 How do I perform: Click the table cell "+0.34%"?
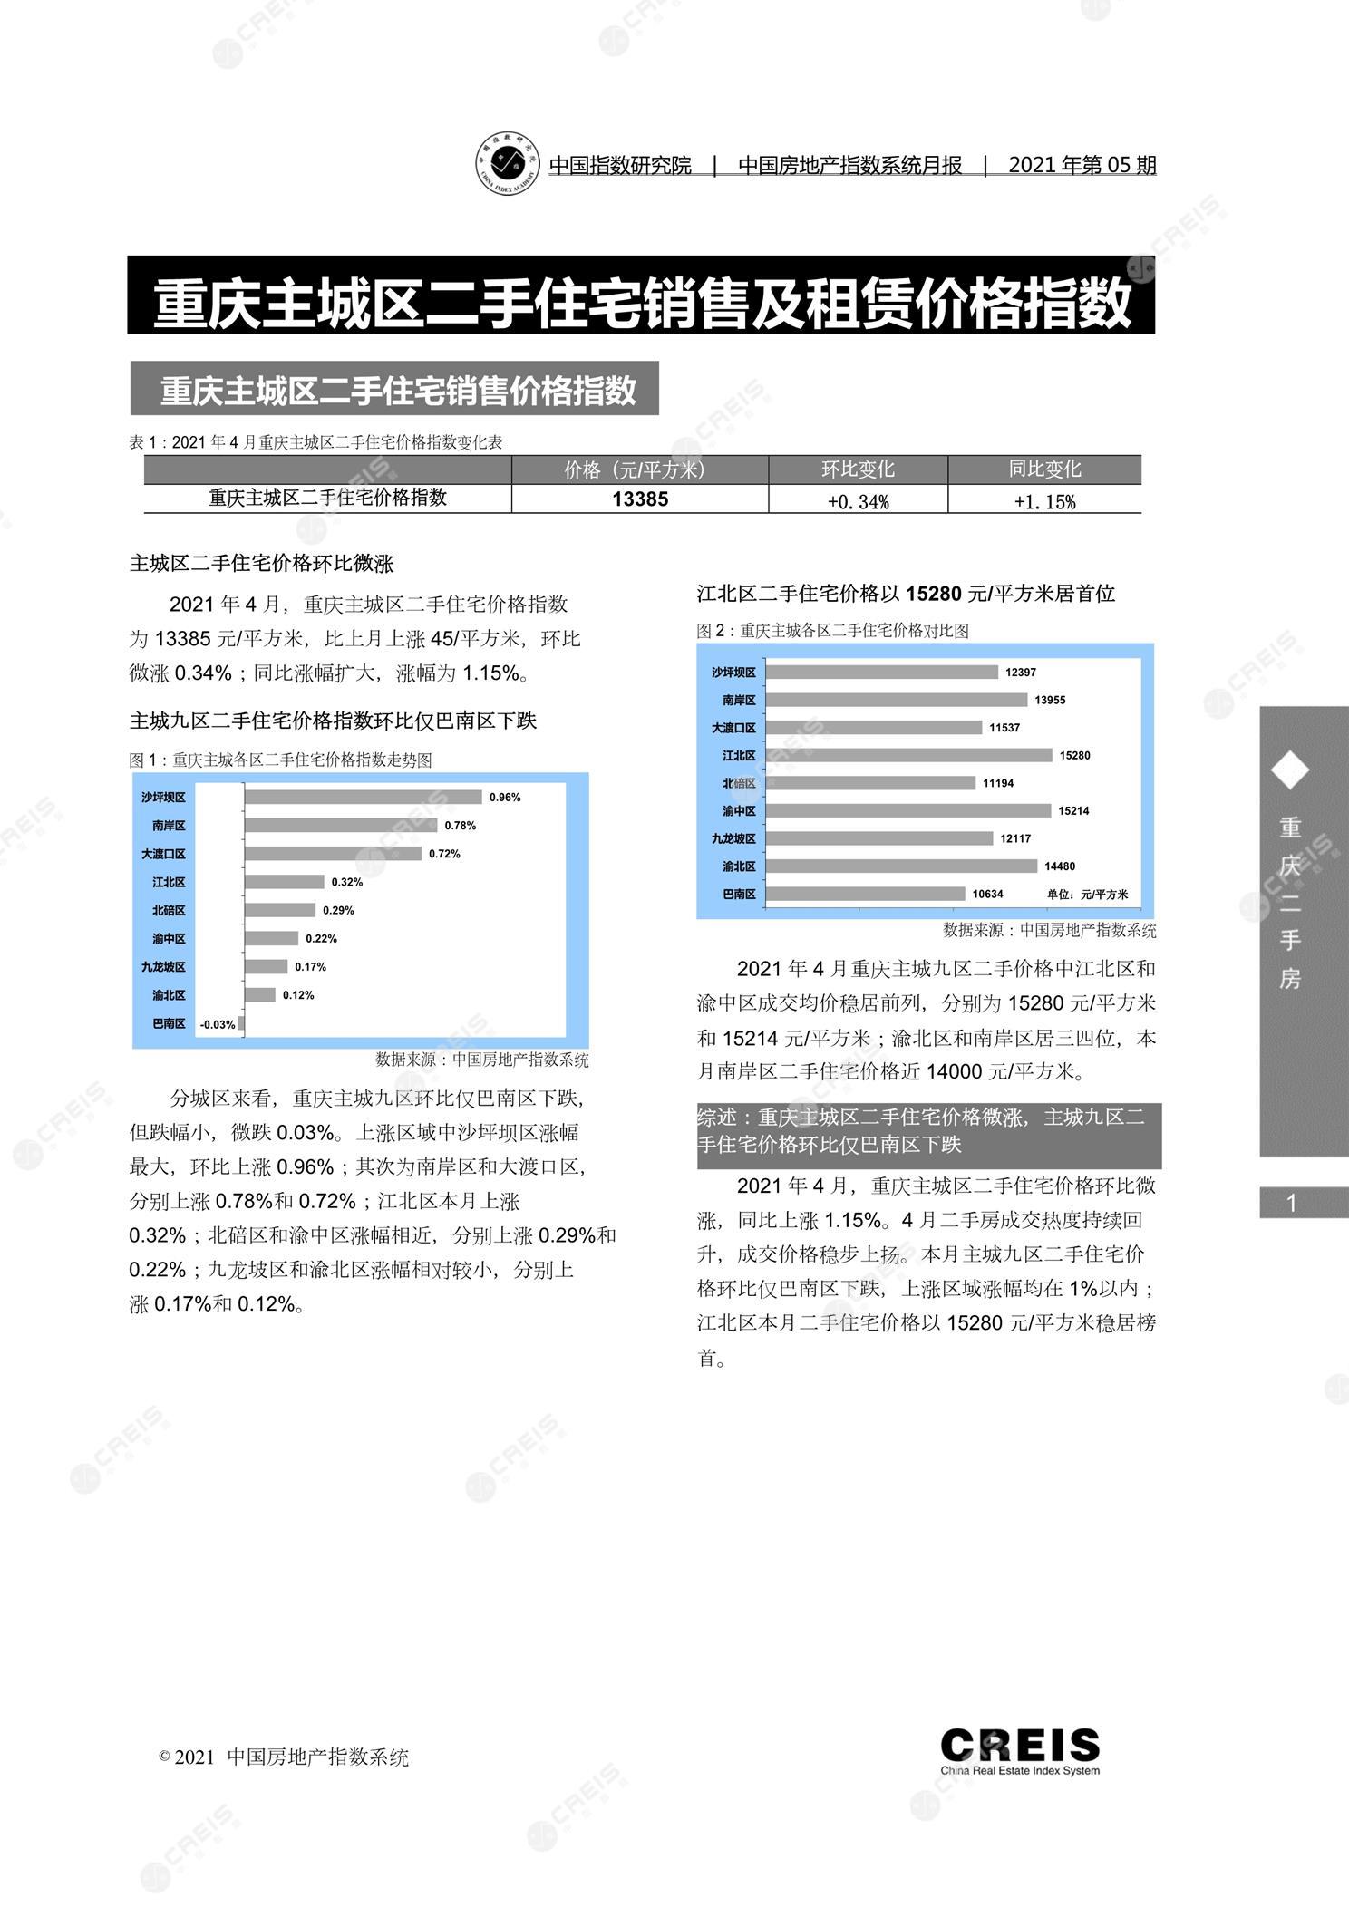tap(858, 501)
